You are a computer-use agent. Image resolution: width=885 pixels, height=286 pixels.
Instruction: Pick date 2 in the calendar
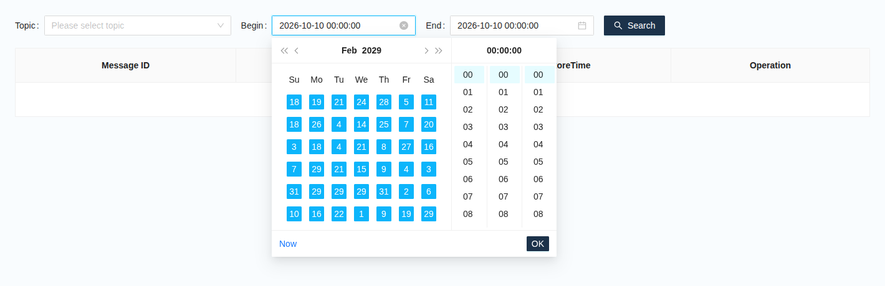point(406,191)
